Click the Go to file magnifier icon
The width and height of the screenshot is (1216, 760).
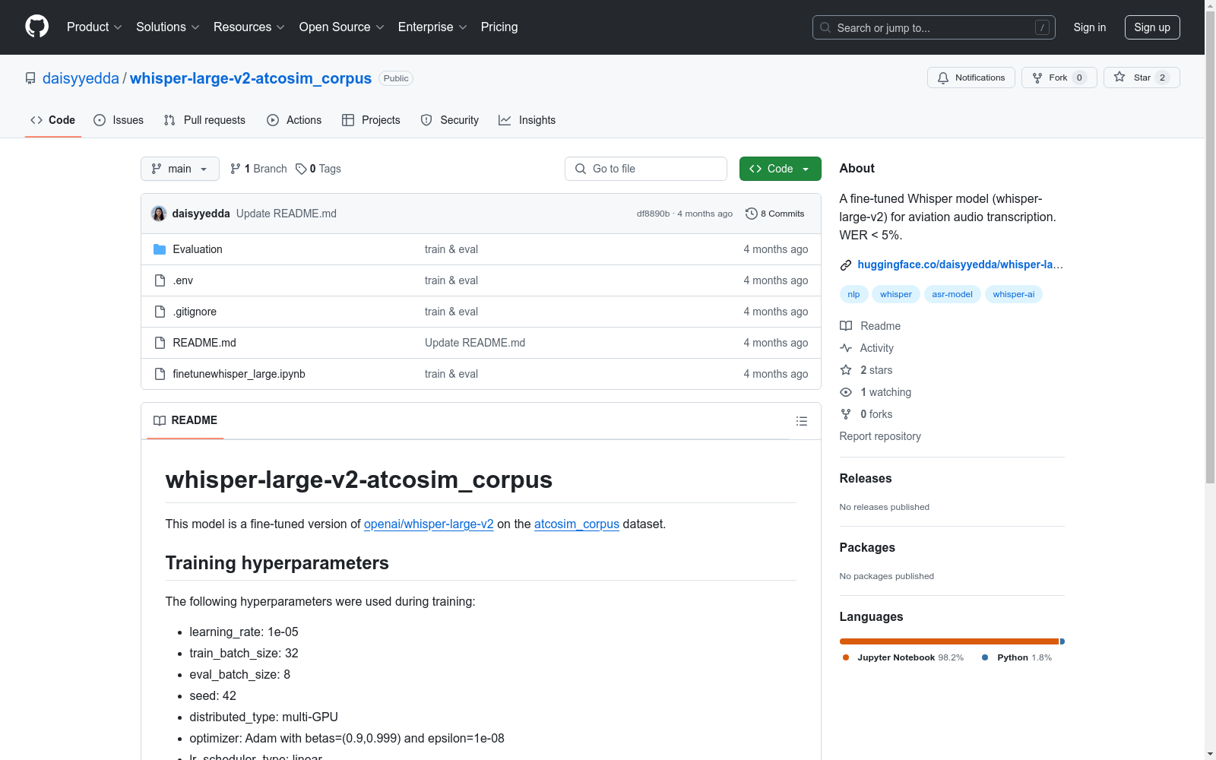pos(581,169)
